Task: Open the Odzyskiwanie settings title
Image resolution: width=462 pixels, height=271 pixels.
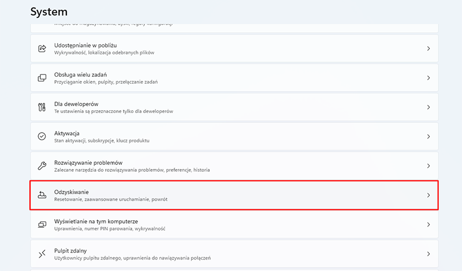Action: tap(72, 191)
